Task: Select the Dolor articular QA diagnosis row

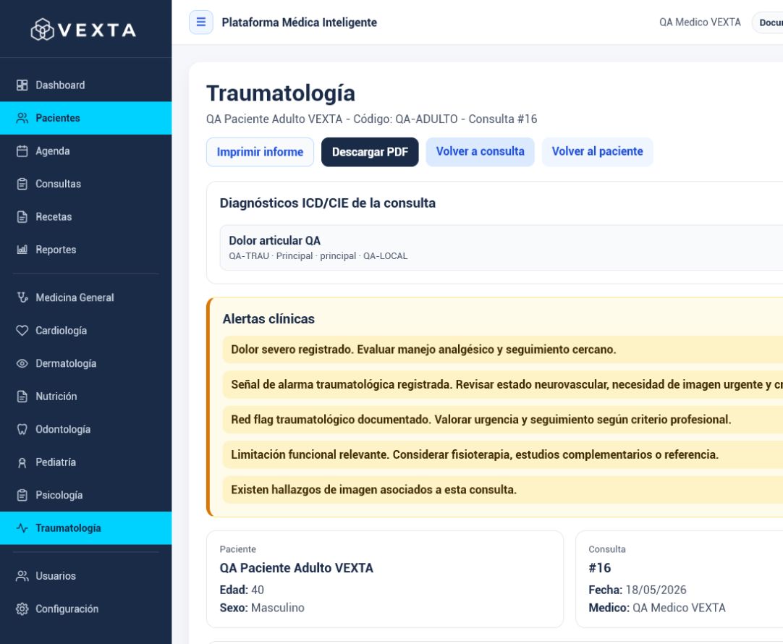Action: (x=501, y=247)
